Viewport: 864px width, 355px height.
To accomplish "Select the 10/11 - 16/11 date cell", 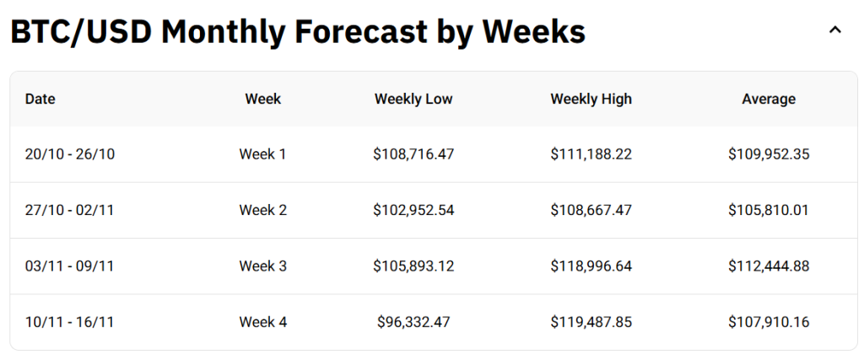I will (x=69, y=322).
